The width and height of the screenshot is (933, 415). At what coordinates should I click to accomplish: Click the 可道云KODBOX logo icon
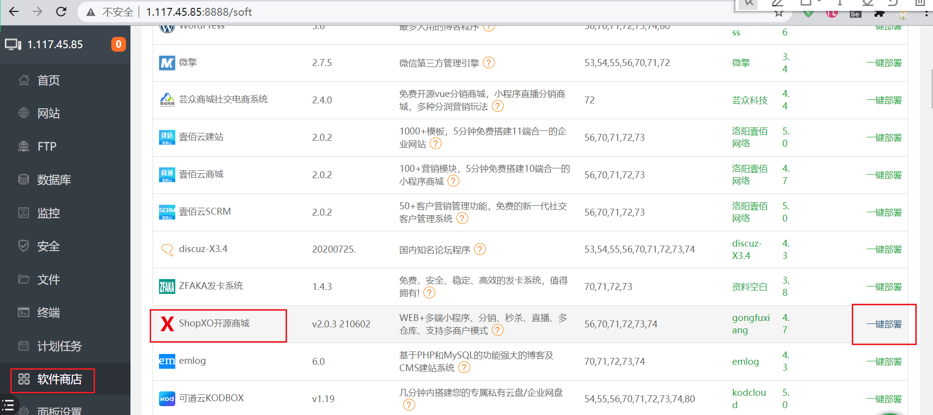click(167, 398)
